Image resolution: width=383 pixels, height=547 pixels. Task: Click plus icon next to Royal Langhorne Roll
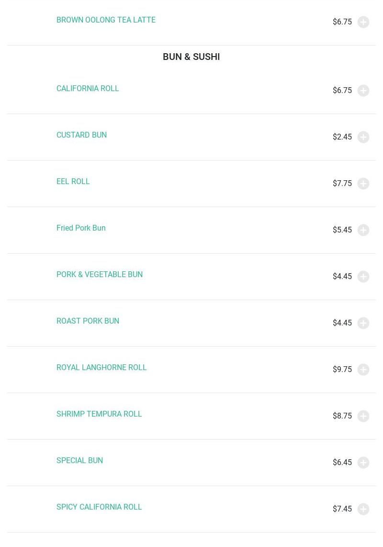pyautogui.click(x=363, y=370)
